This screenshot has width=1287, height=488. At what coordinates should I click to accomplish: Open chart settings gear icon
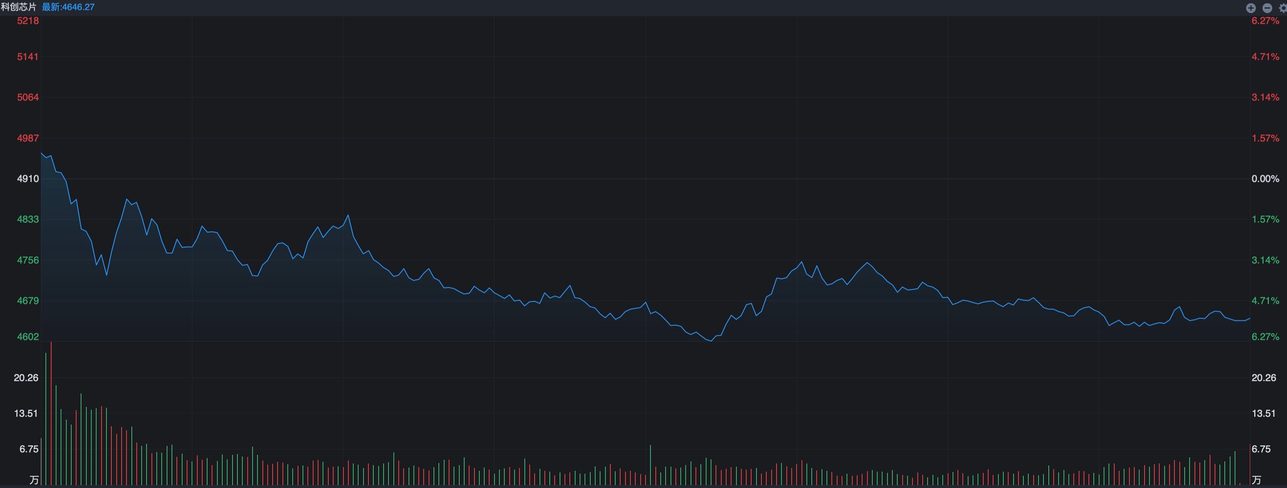[x=1283, y=7]
